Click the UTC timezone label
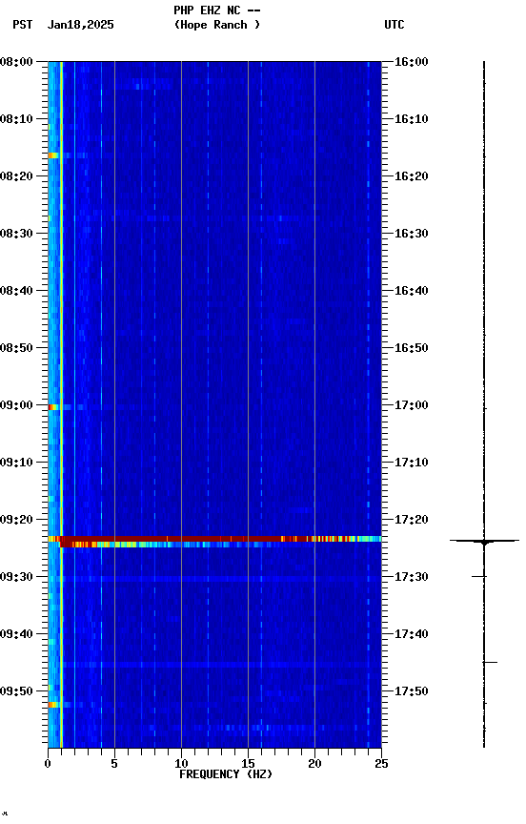The image size is (526, 824). point(394,25)
